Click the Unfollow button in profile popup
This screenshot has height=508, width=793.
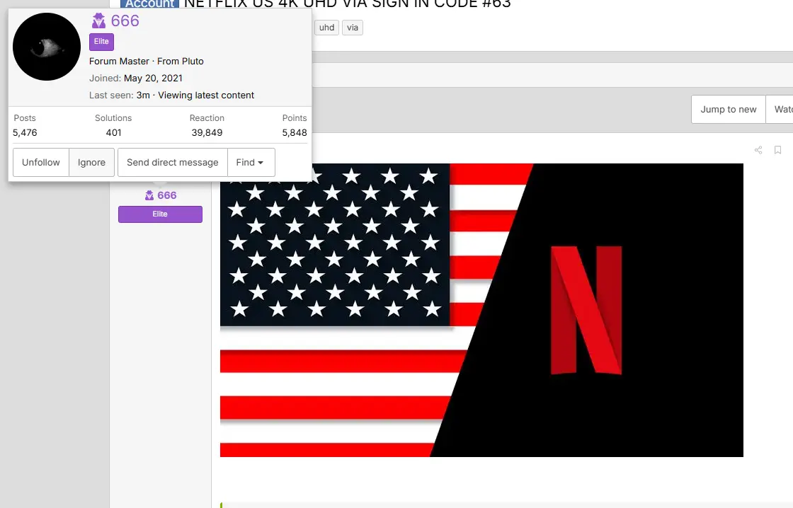pos(41,162)
